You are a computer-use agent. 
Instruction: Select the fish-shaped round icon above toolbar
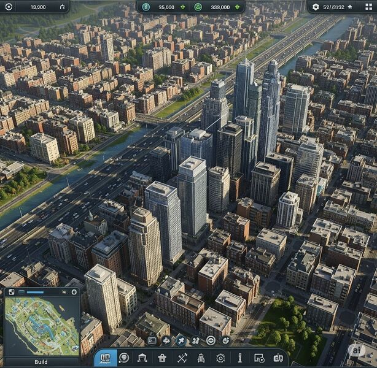(x=166, y=340)
